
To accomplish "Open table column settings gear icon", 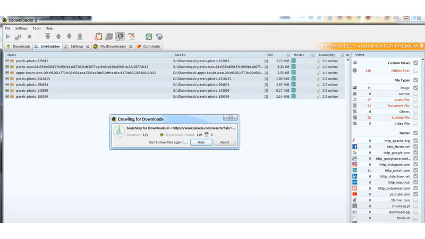I will [347, 55].
